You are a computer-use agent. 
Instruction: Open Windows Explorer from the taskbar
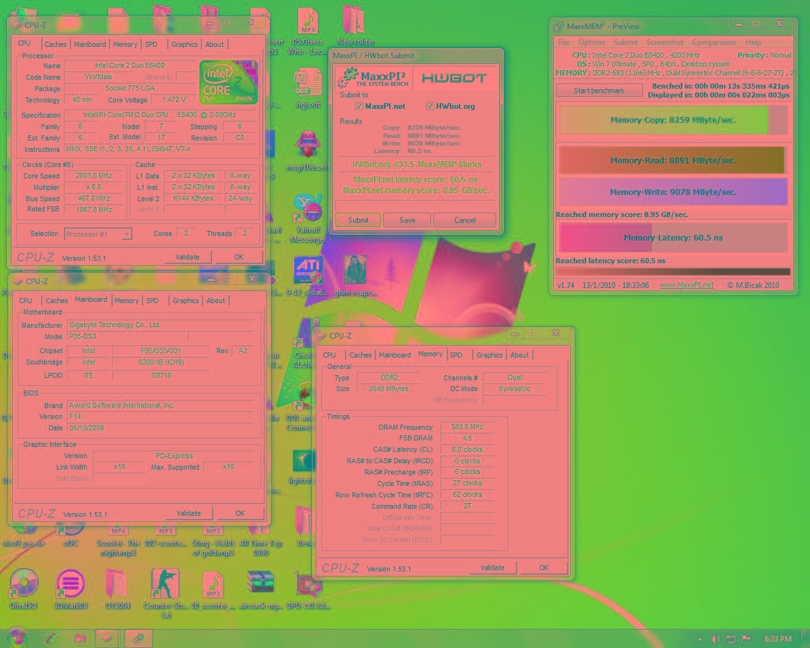pyautogui.click(x=80, y=639)
